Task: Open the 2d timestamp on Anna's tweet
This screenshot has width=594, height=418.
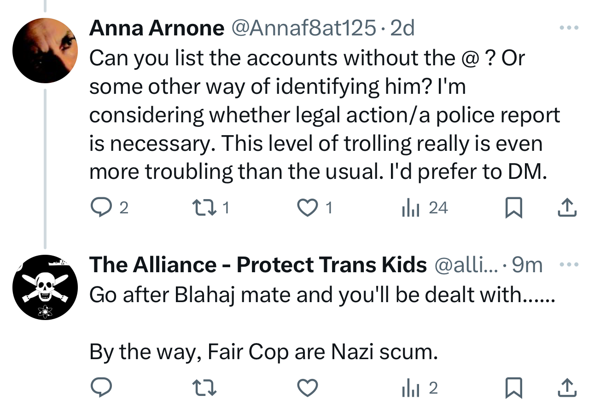Action: click(402, 29)
